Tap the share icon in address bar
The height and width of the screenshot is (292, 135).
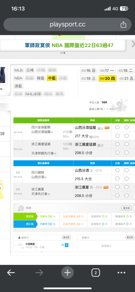[123, 25]
